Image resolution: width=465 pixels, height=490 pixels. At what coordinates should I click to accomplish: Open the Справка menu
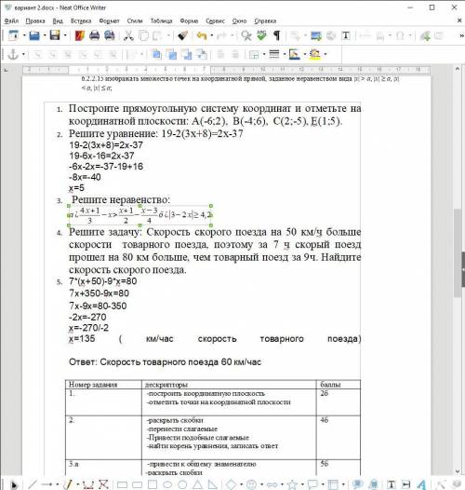[x=265, y=20]
